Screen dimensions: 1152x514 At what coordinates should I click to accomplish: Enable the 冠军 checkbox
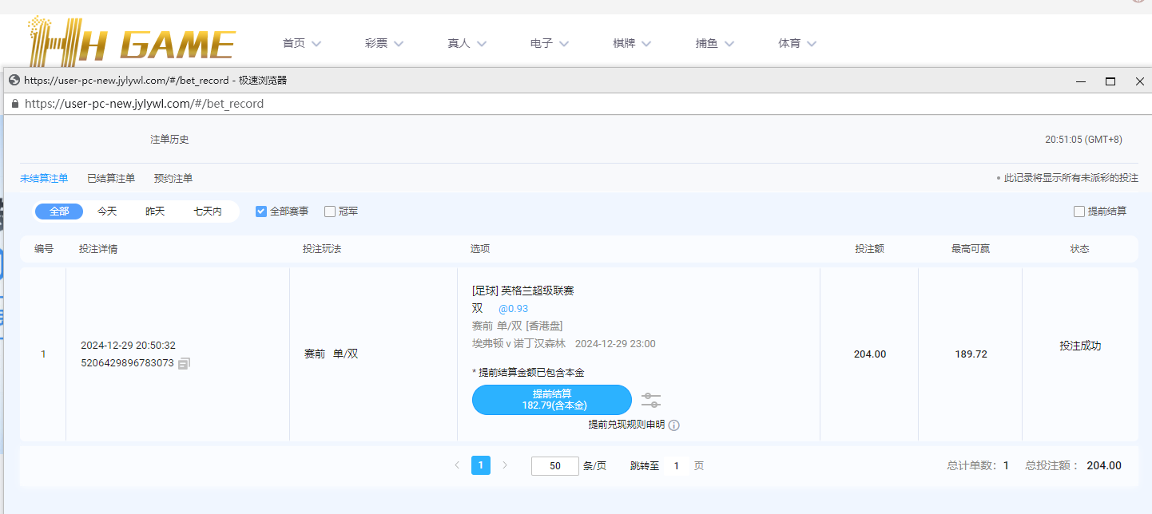point(330,212)
